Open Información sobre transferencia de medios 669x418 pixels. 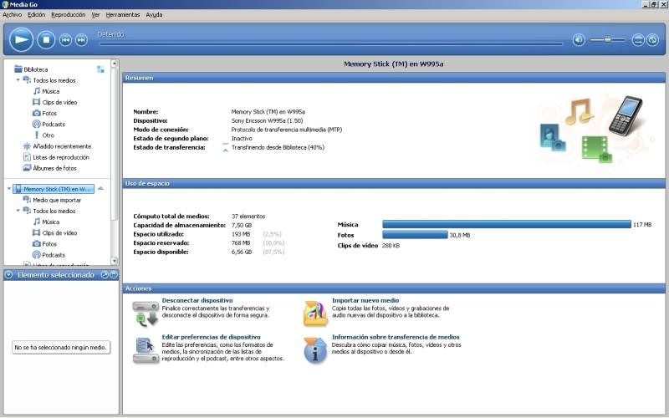coord(396,337)
